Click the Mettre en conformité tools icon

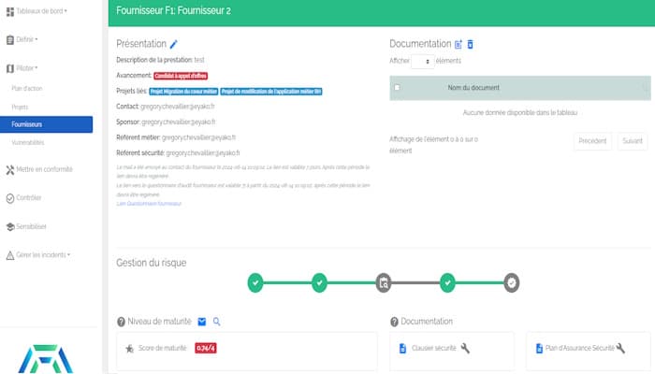(x=10, y=170)
